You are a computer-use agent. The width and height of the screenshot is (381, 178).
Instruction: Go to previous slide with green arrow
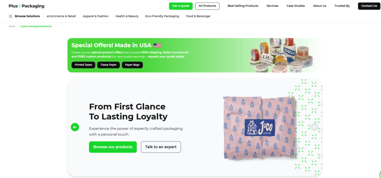[75, 127]
